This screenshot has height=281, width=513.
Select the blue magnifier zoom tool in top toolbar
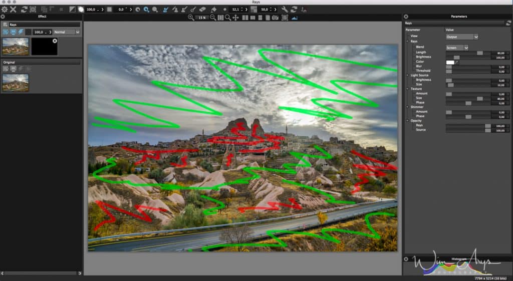(x=146, y=10)
